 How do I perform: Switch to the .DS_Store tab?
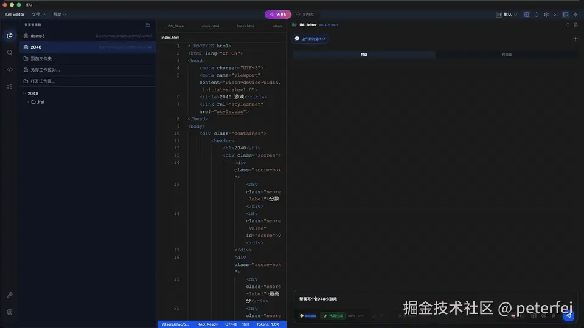(x=175, y=26)
